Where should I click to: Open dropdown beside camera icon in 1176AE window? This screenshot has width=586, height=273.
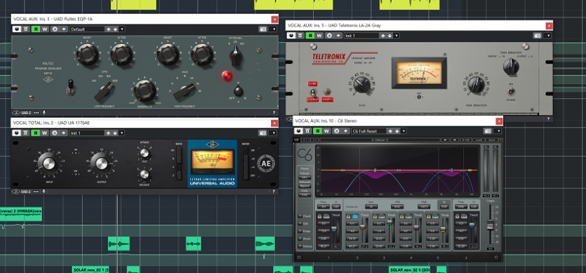tap(274, 133)
